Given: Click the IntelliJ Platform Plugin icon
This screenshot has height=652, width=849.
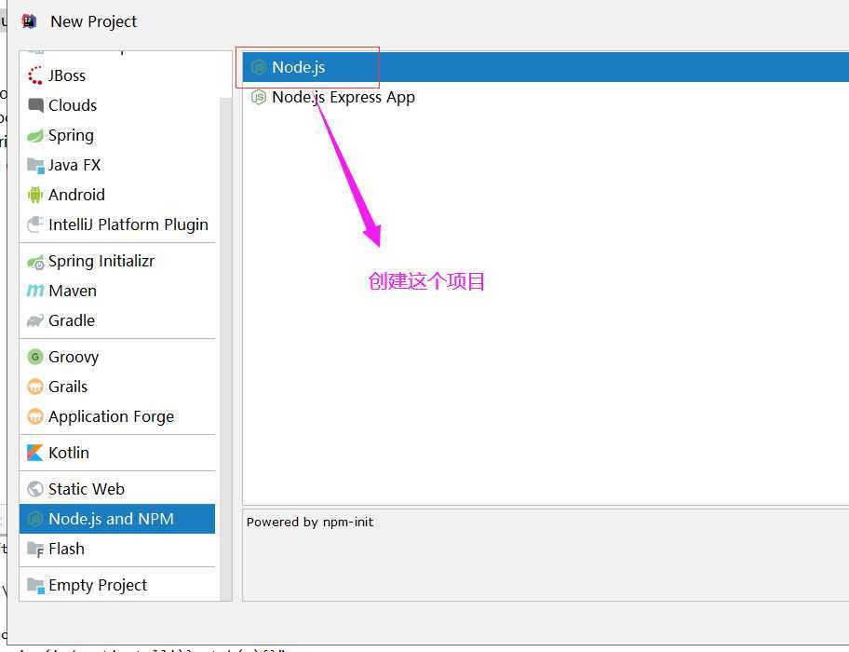Looking at the screenshot, I should coord(35,224).
